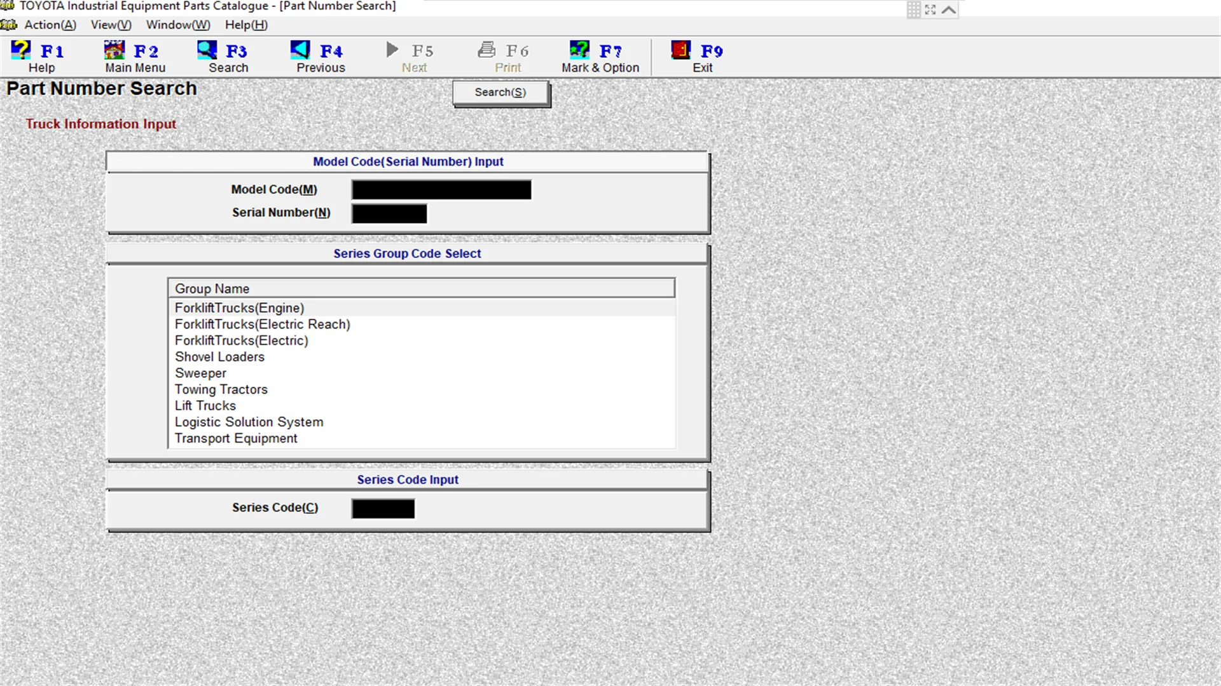Open the Window(W) menu

pyautogui.click(x=178, y=25)
